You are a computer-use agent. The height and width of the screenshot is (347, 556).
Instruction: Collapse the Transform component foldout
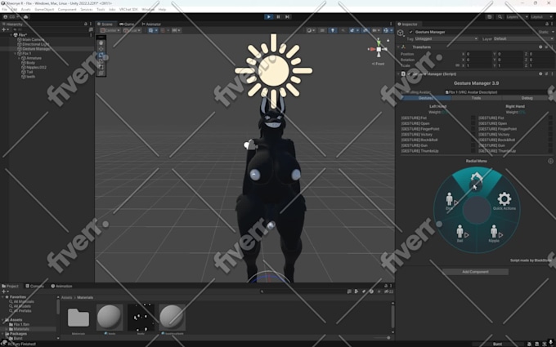(x=398, y=47)
